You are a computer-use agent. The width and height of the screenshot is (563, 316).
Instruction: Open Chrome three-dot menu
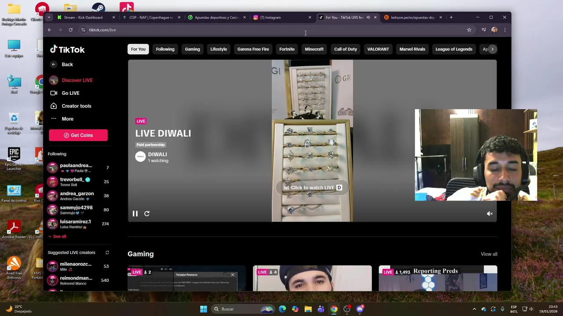(x=505, y=30)
